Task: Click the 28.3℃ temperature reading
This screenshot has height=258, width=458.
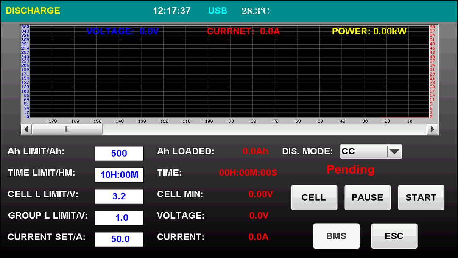Action: click(x=255, y=11)
